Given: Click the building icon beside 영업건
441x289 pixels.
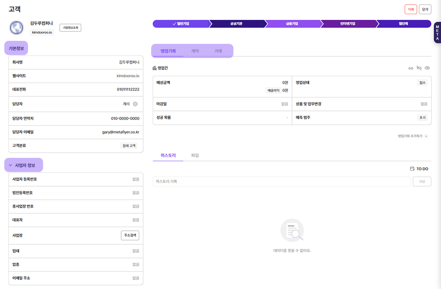Looking at the screenshot, I should coord(155,68).
